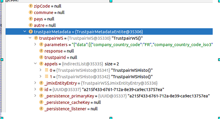Image resolution: width=220 pixels, height=119 pixels.
Task: Select the 0 = TrustpairWSHisto@35341 row
Action: [x=101, y=70]
